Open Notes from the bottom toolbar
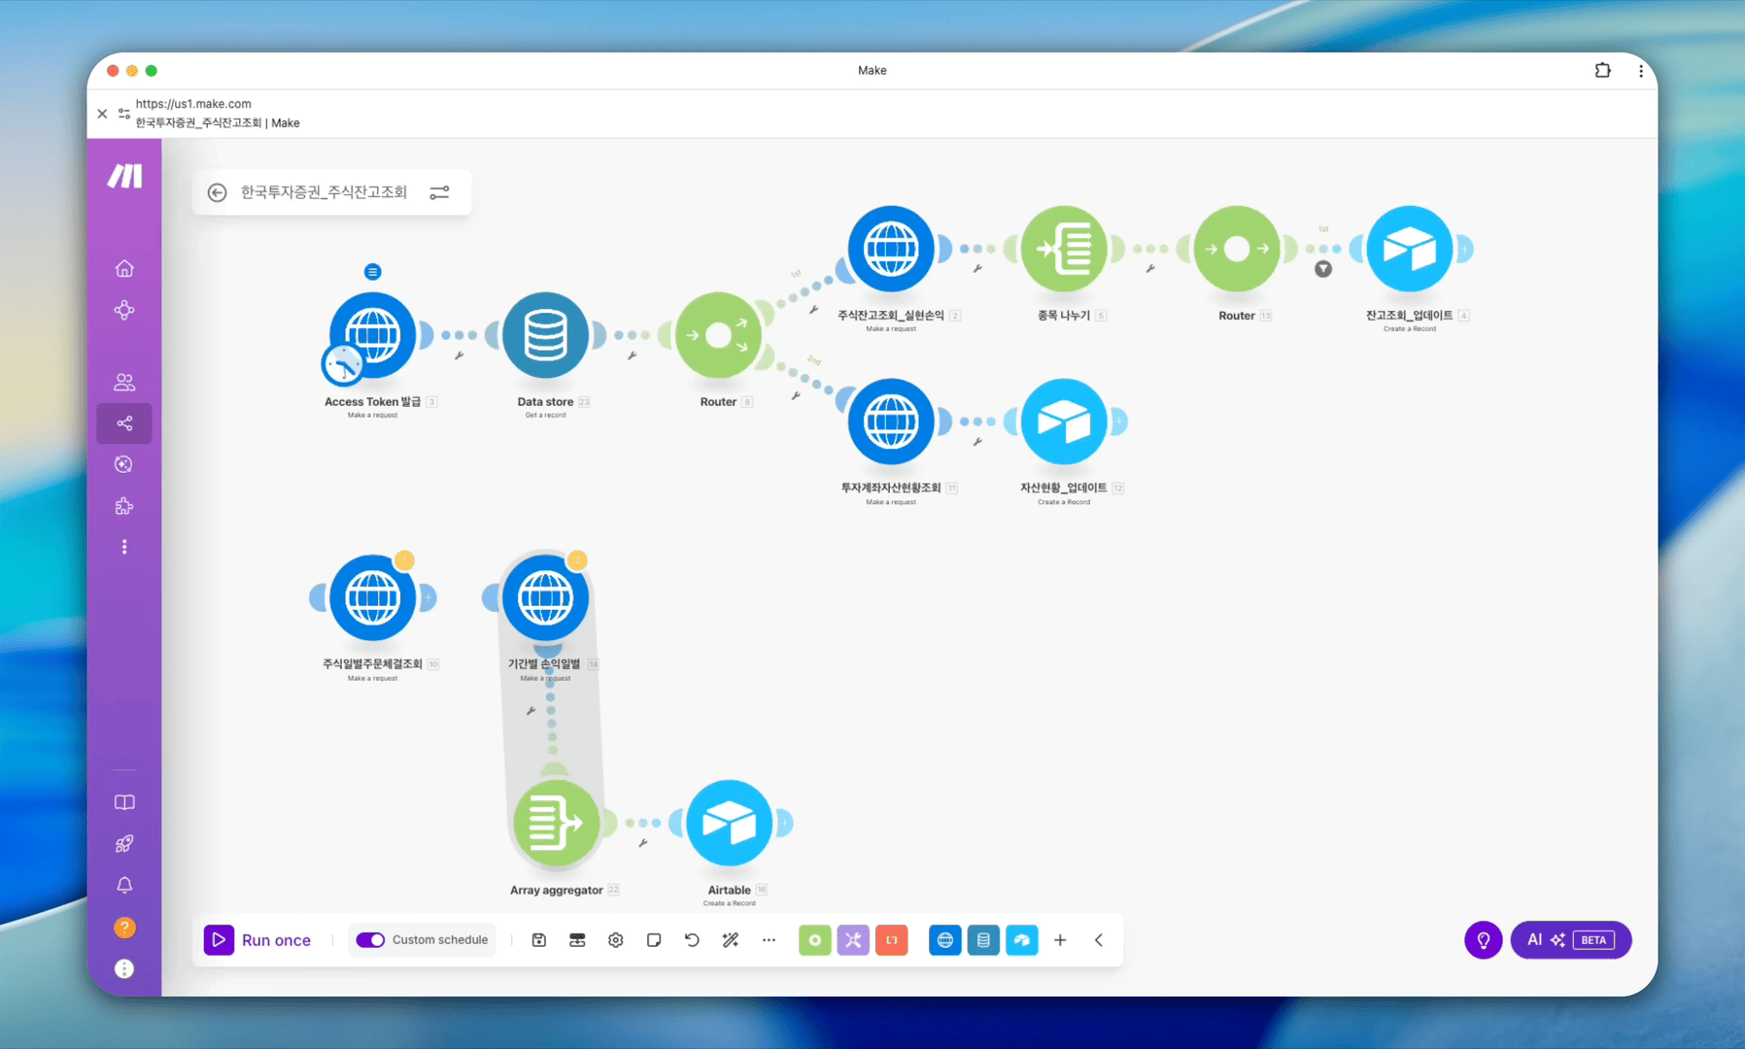The image size is (1745, 1049). 654,940
